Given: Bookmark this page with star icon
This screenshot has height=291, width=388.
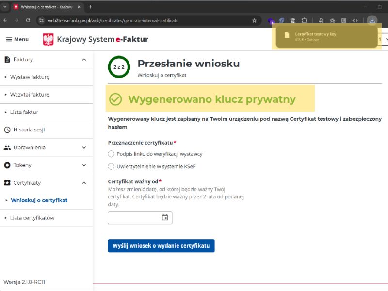Looking at the screenshot, I should tap(254, 21).
